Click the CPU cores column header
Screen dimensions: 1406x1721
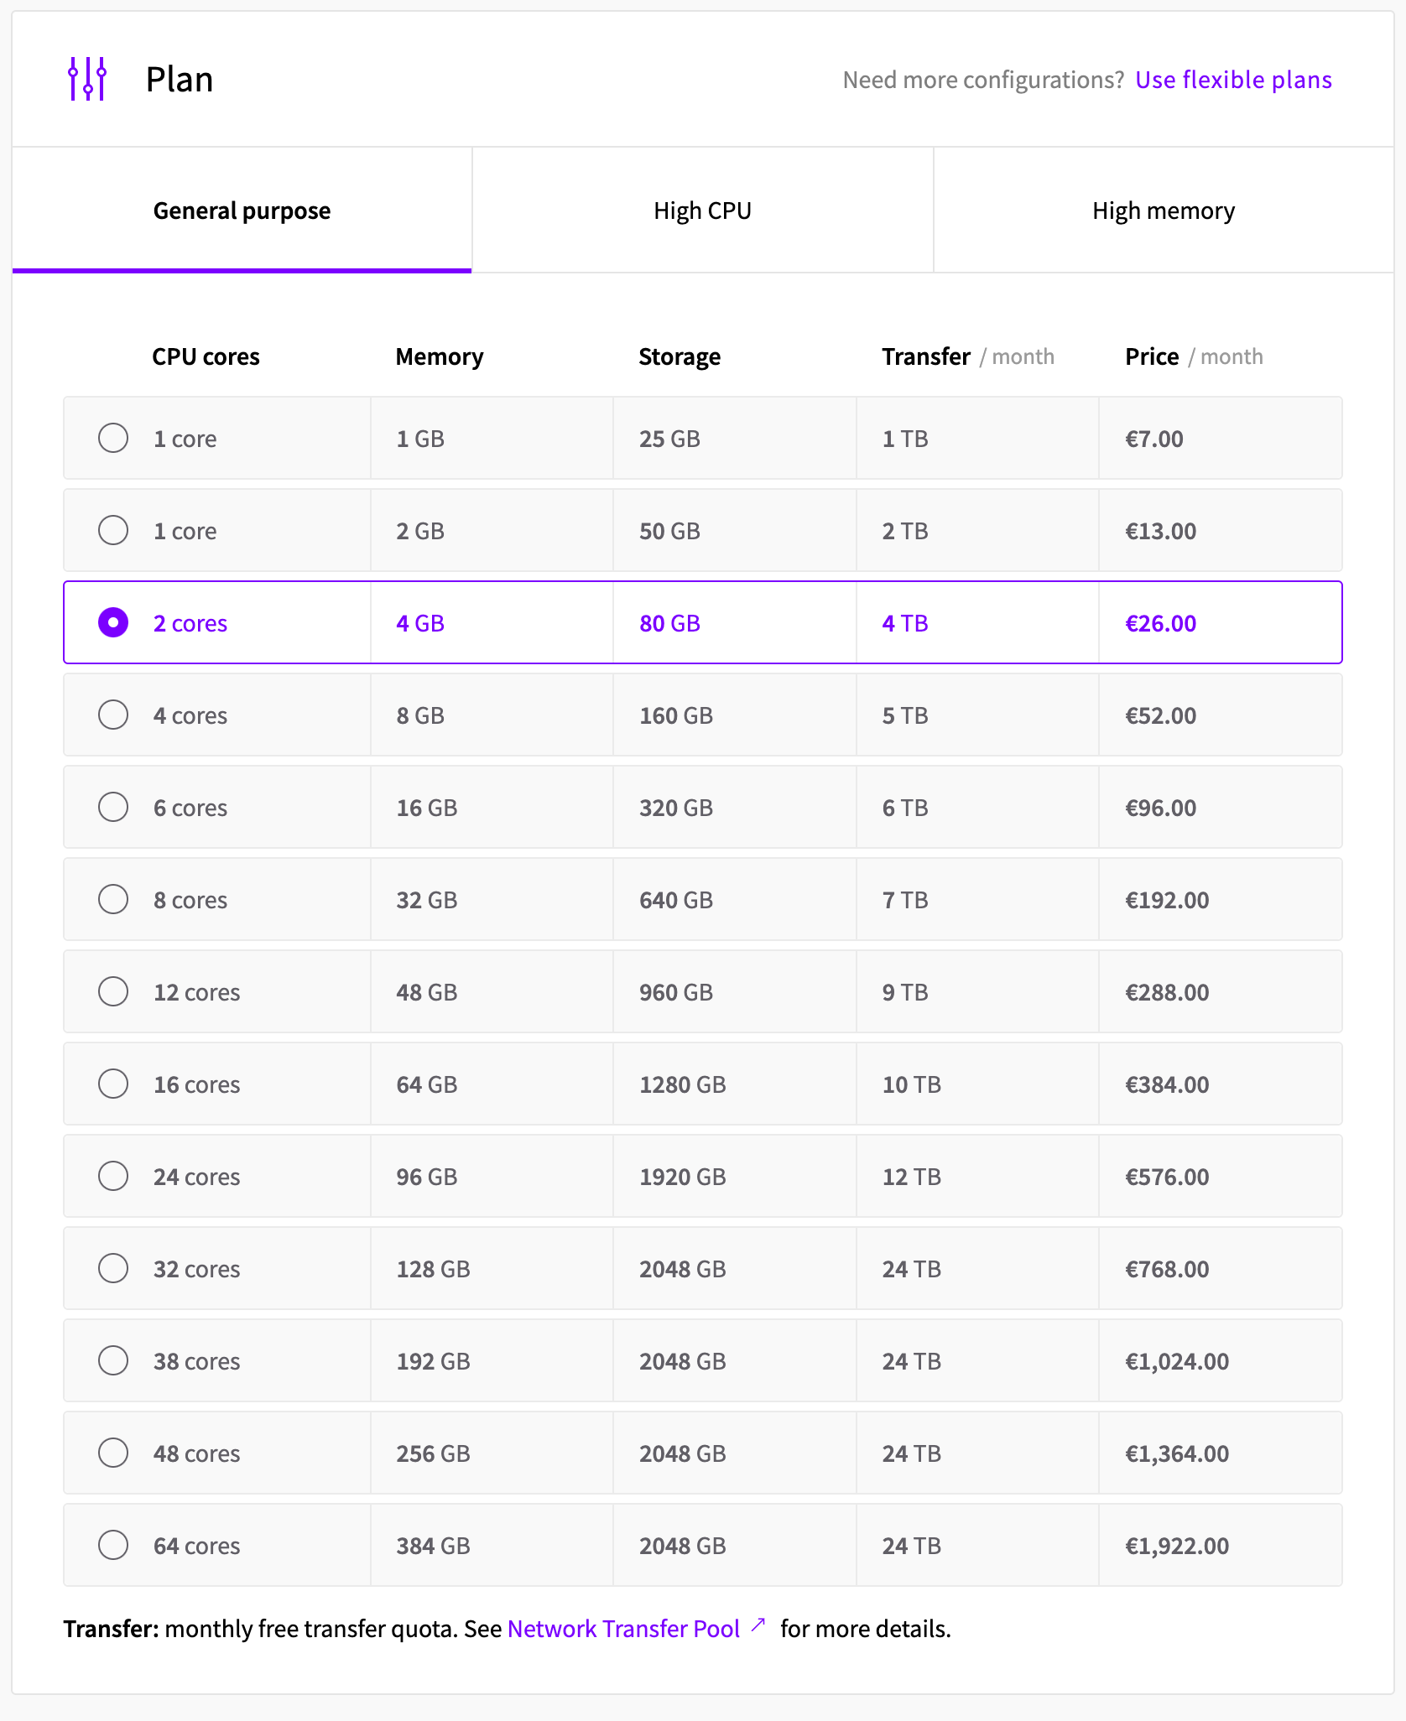point(206,356)
